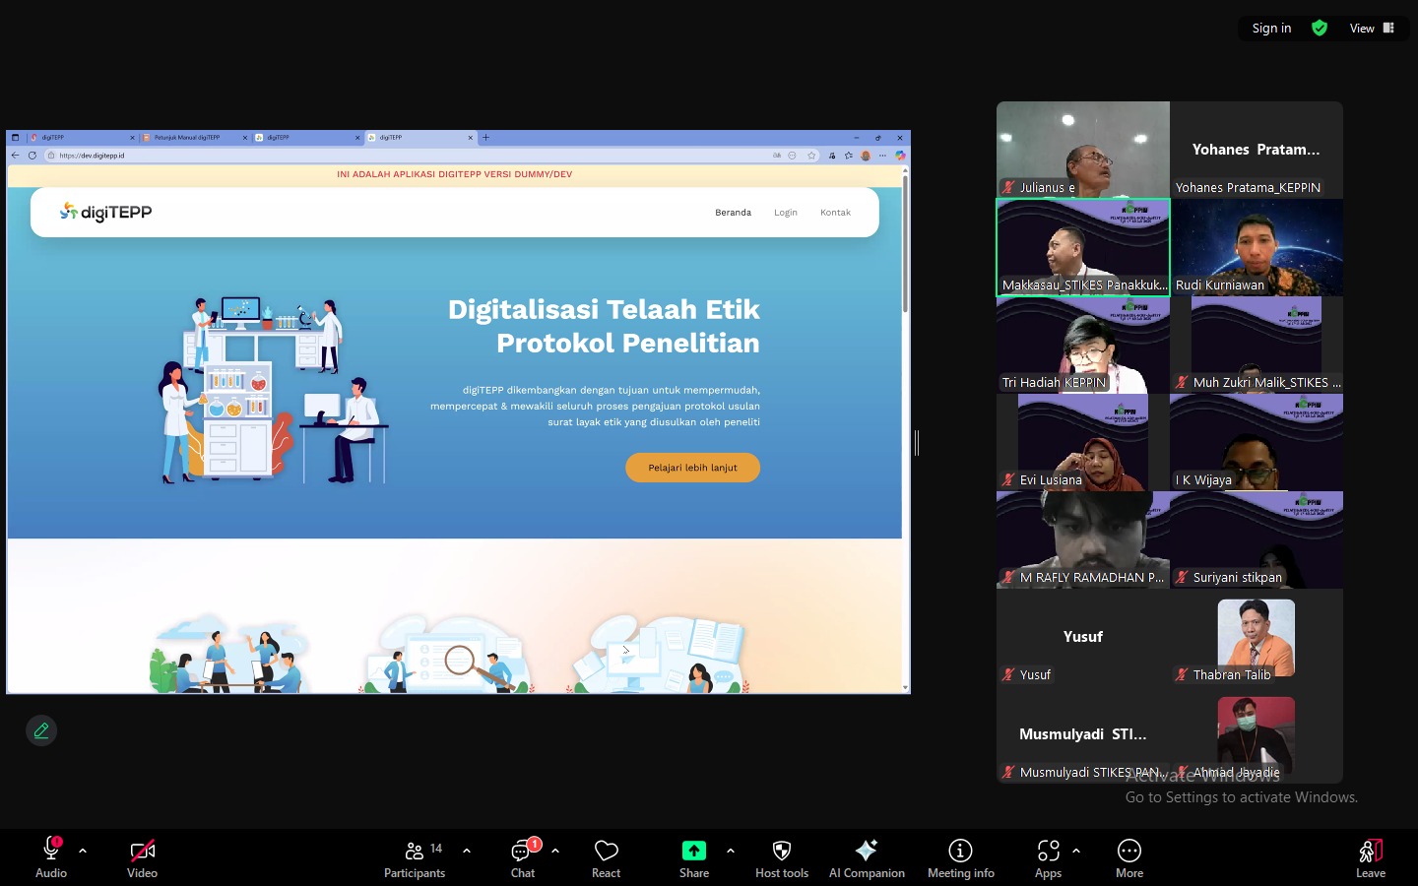
Task: Click the browser favorites star icon
Action: [x=811, y=156]
